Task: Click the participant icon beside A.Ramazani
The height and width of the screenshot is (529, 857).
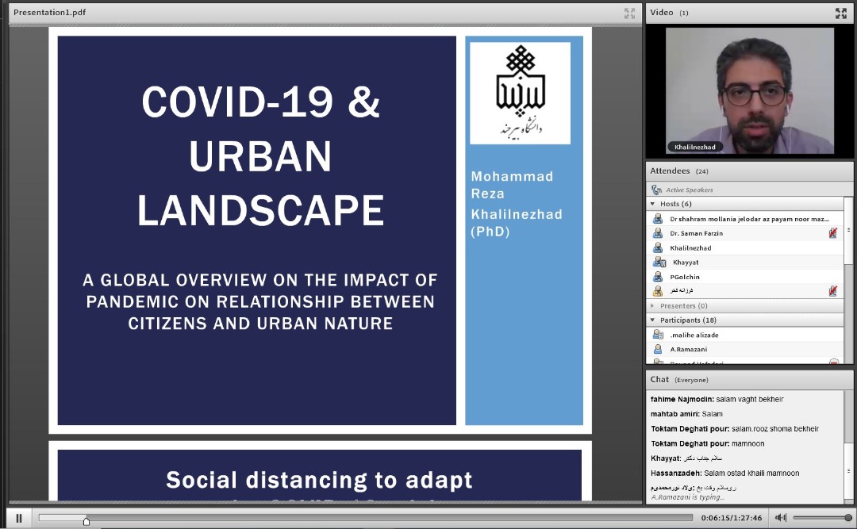Action: coord(657,349)
